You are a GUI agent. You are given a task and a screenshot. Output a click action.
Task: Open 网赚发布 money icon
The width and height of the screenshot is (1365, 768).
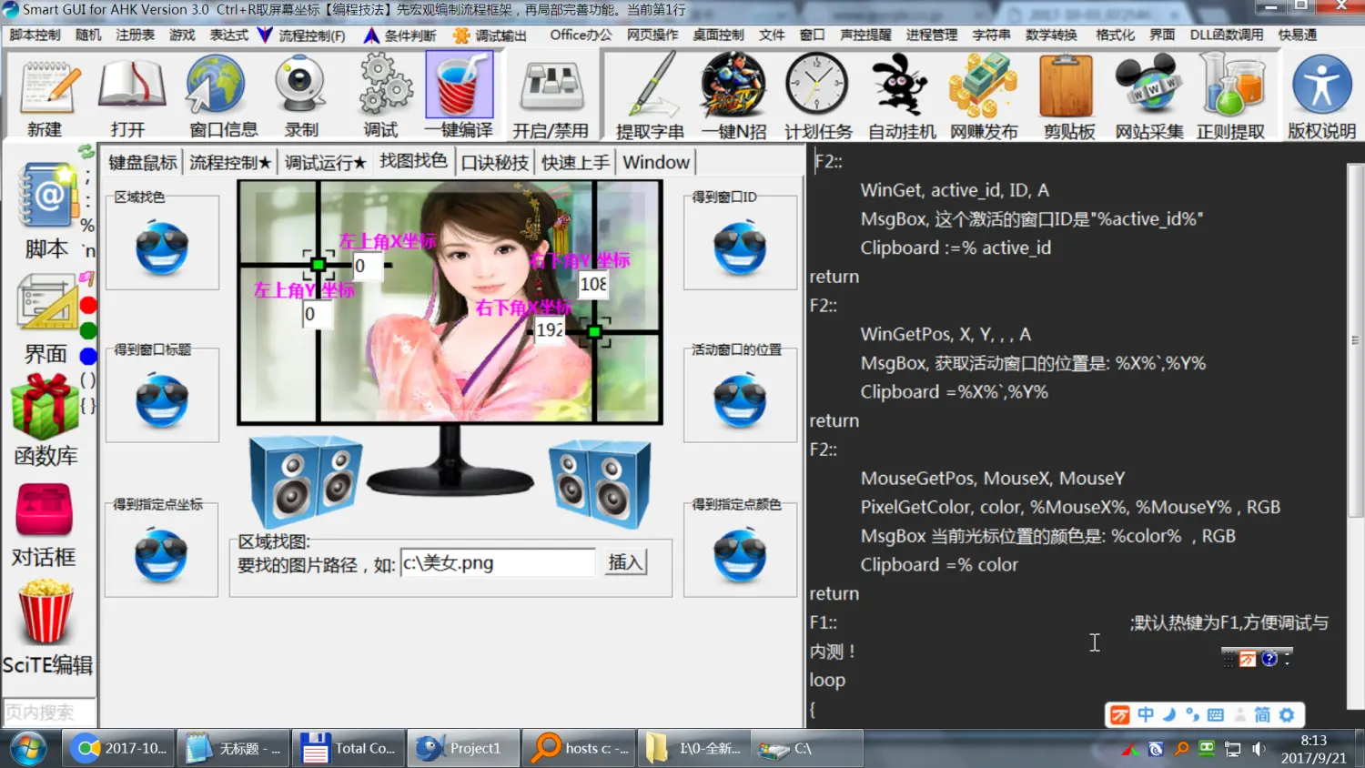[x=983, y=86]
